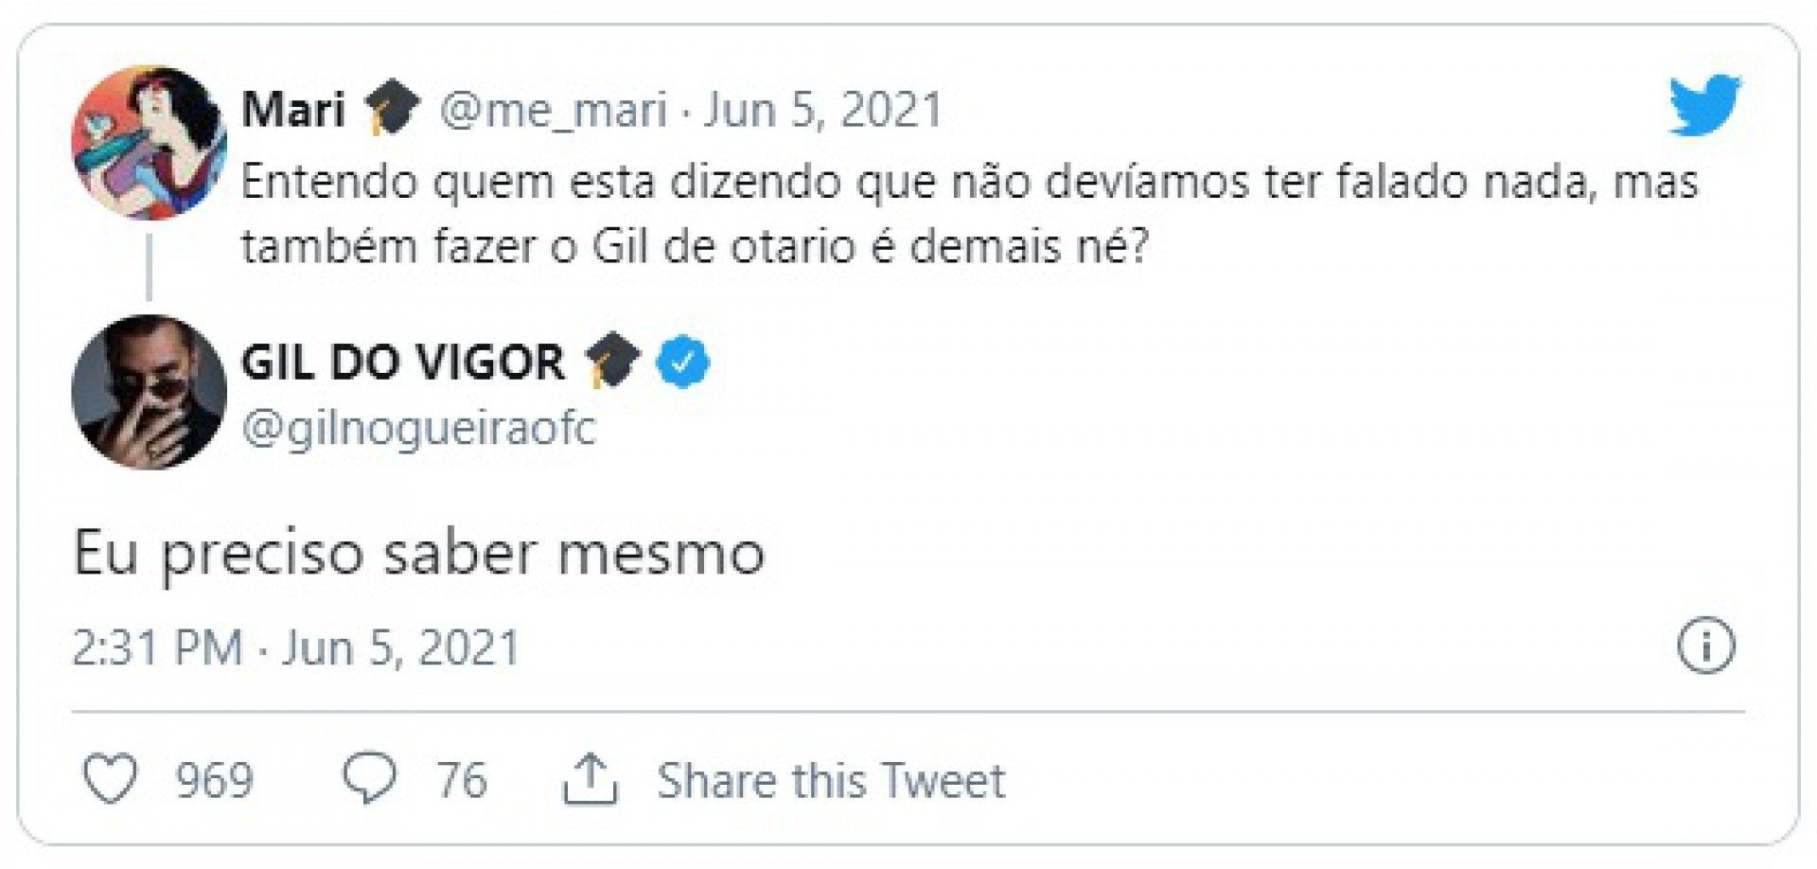Click the 76 replies count
Screen dimensions: 1817x869
pos(461,781)
